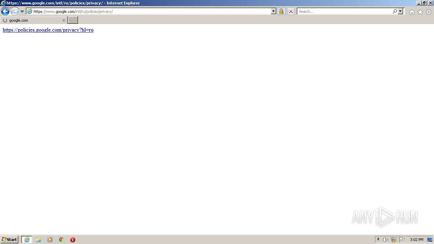
Task: Restore down the Internet Explorer window
Action: (x=424, y=3)
